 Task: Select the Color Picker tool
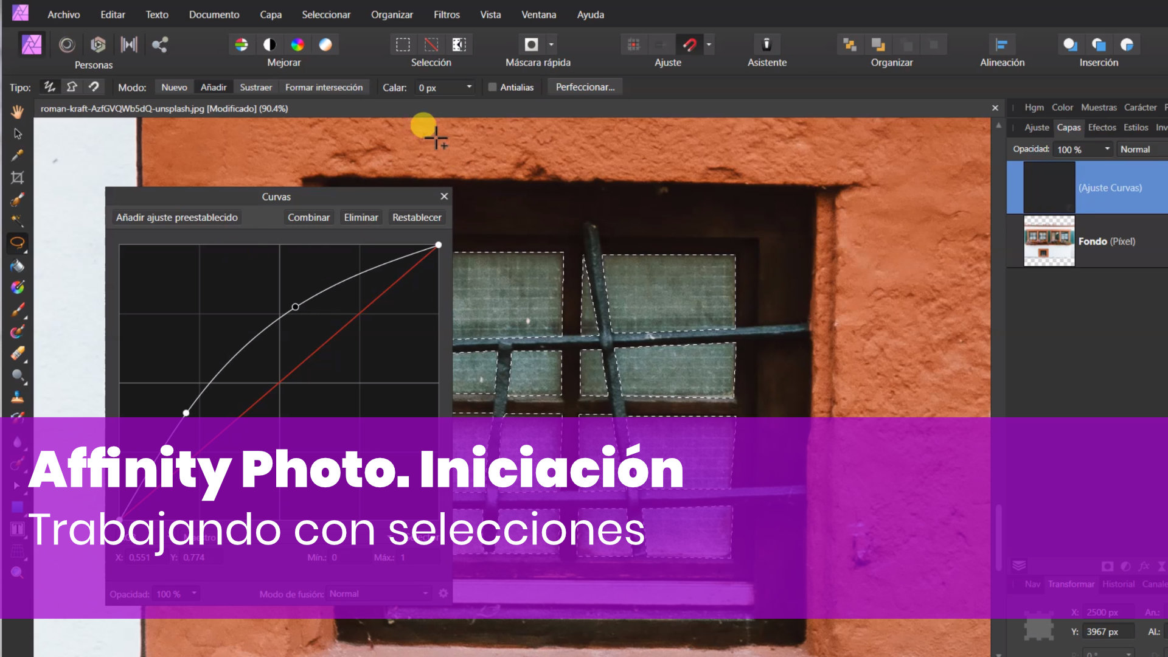point(17,155)
